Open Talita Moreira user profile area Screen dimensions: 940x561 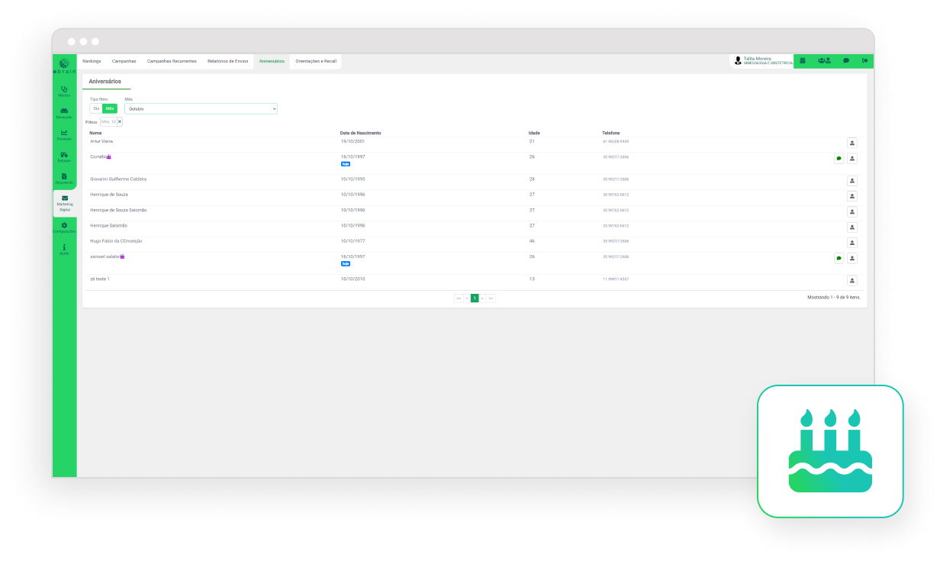761,61
